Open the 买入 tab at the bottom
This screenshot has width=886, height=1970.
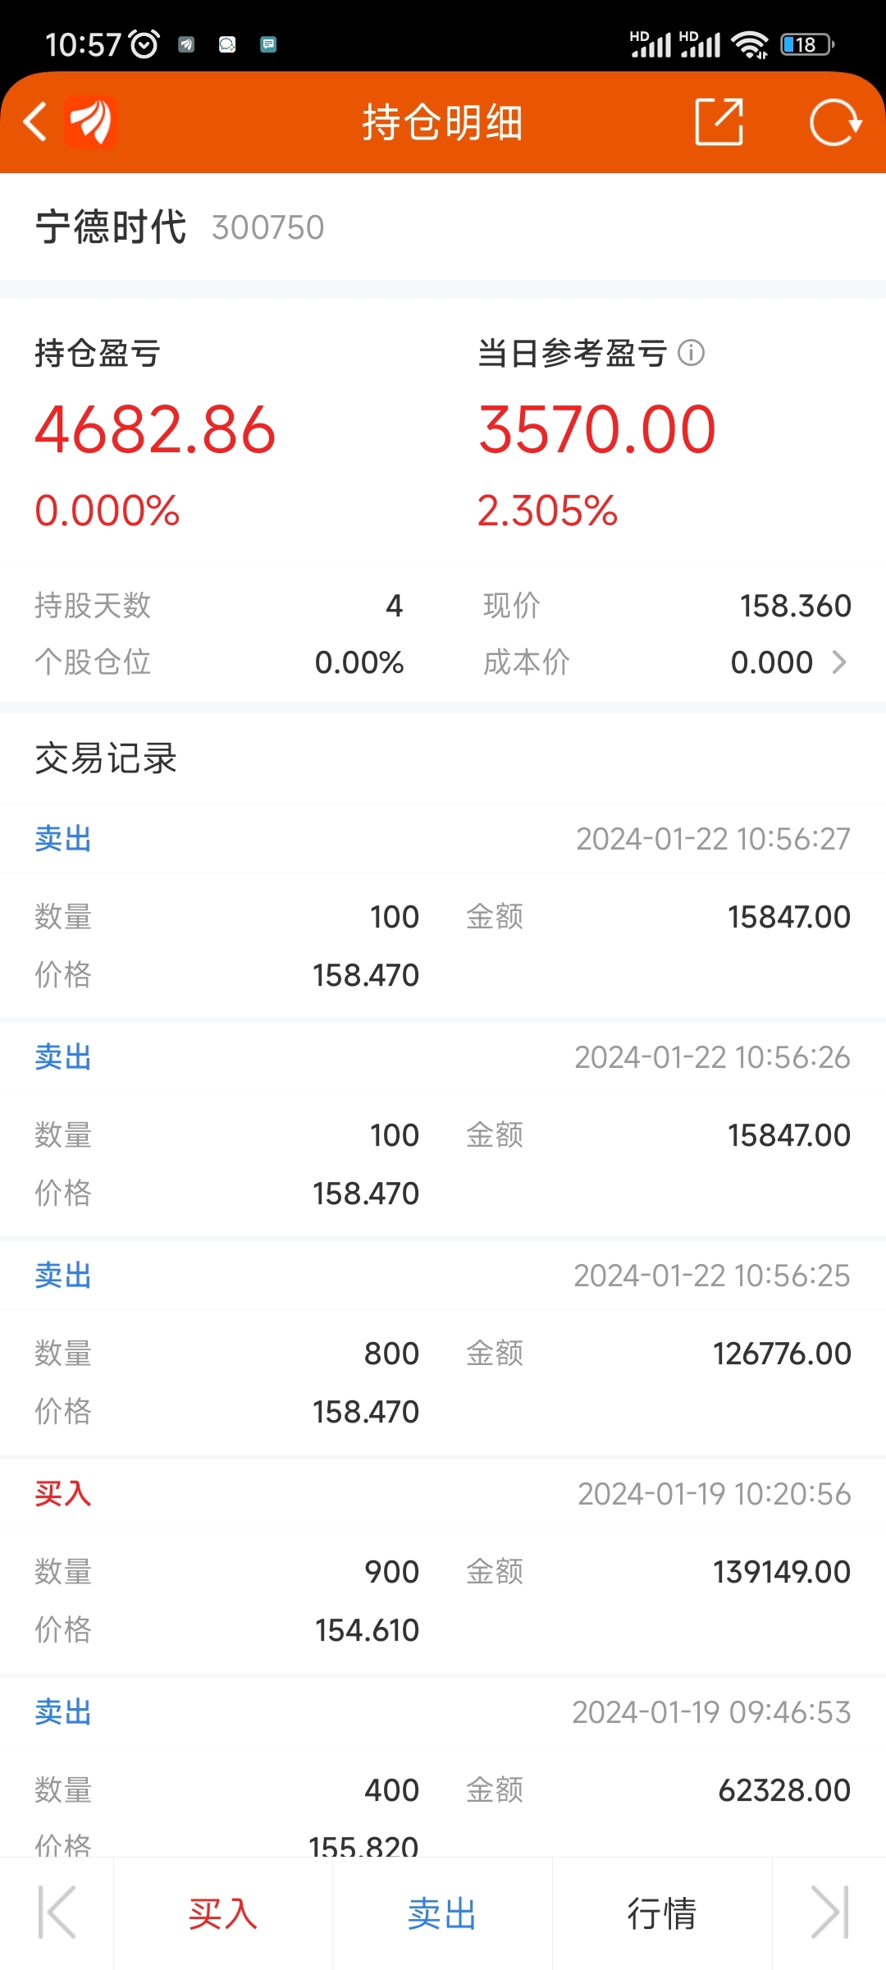click(x=223, y=1913)
